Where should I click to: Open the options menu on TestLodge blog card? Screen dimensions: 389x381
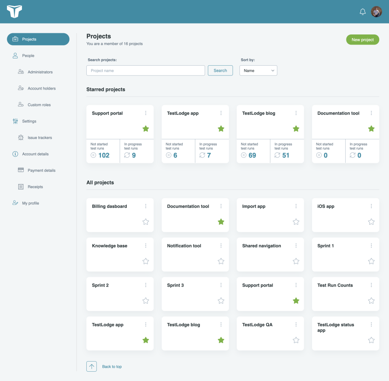tap(296, 113)
